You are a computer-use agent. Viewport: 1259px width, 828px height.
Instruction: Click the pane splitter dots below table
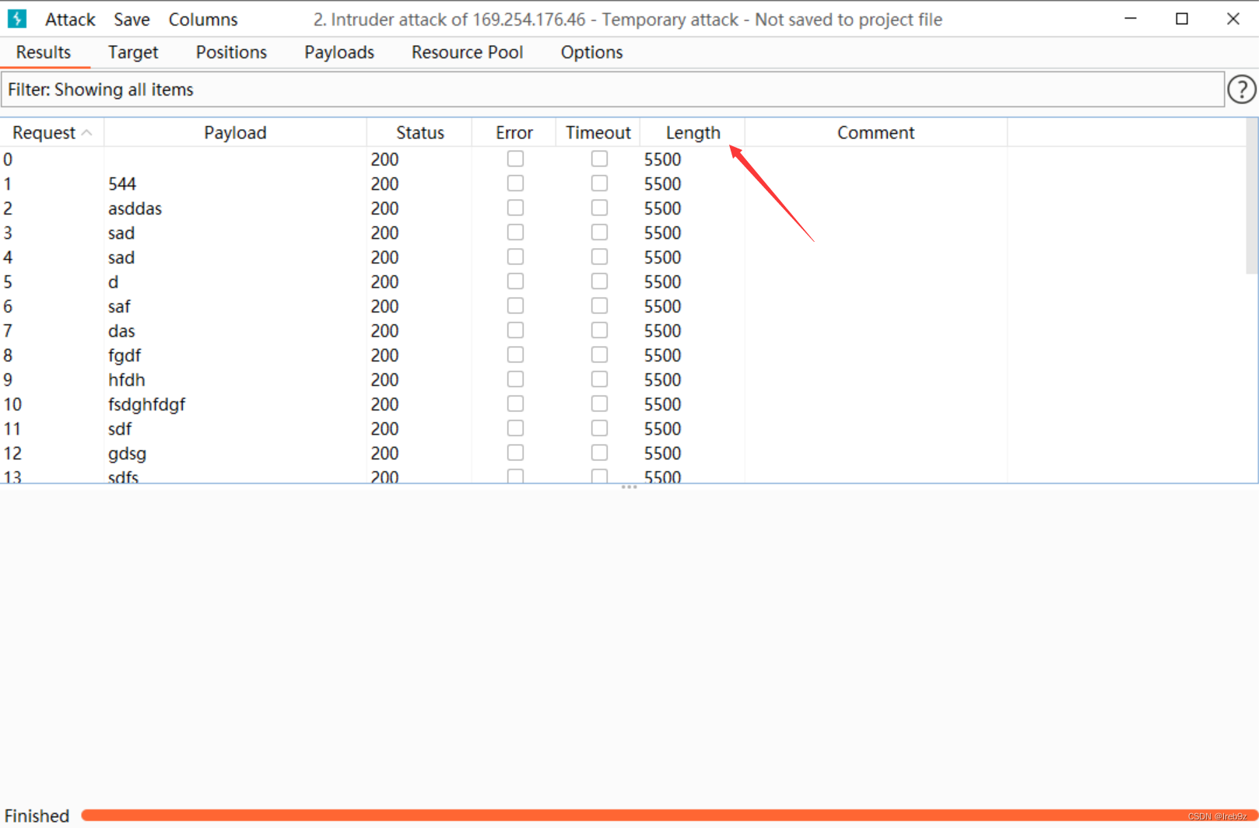[x=629, y=487]
